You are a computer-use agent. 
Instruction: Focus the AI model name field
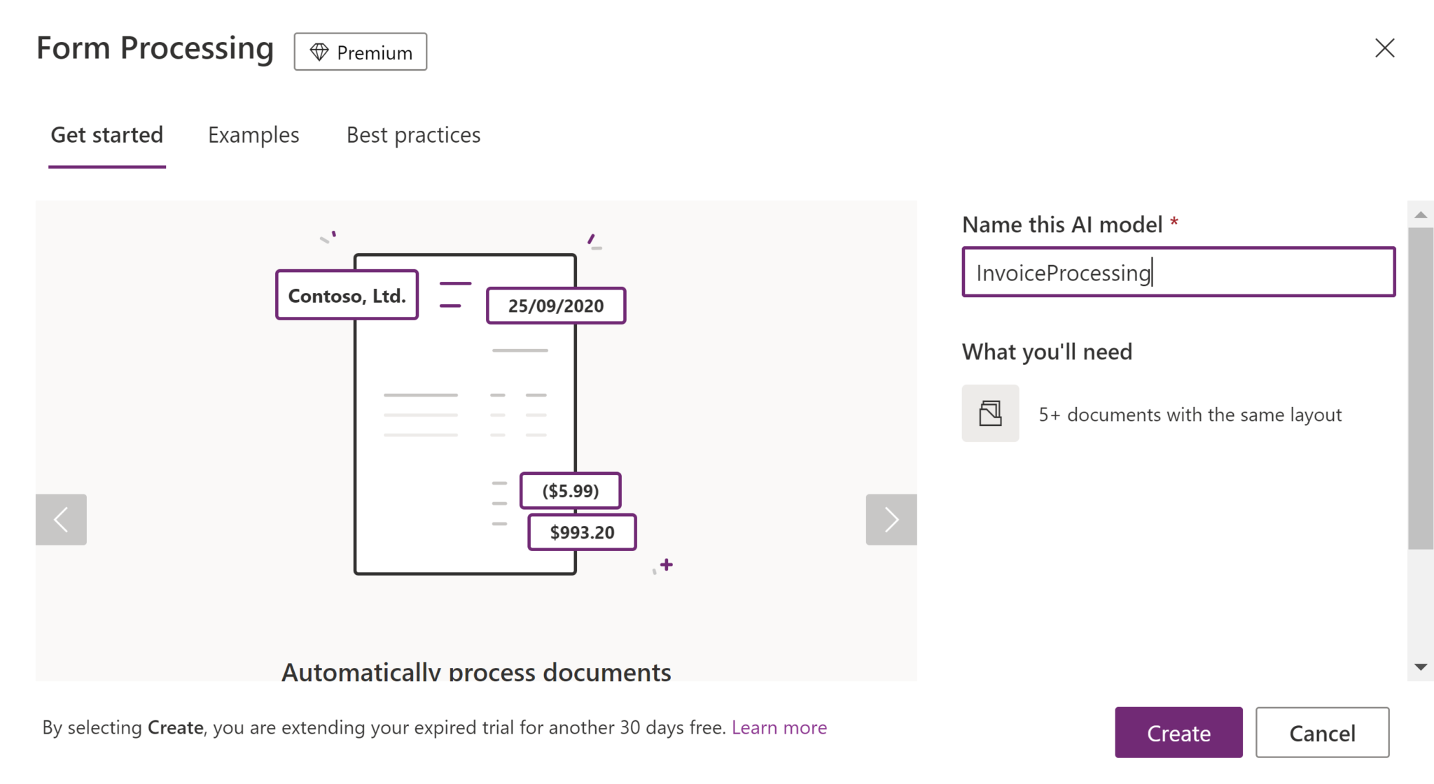point(1178,272)
